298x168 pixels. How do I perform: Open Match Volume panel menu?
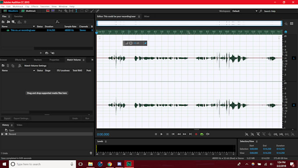(83, 60)
